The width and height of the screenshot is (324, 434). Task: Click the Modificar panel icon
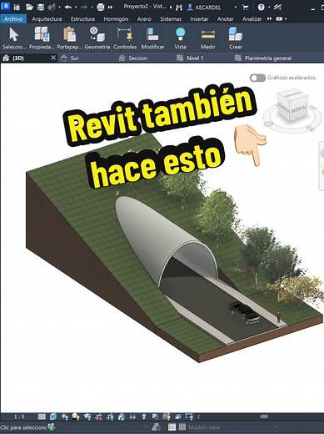tap(152, 34)
